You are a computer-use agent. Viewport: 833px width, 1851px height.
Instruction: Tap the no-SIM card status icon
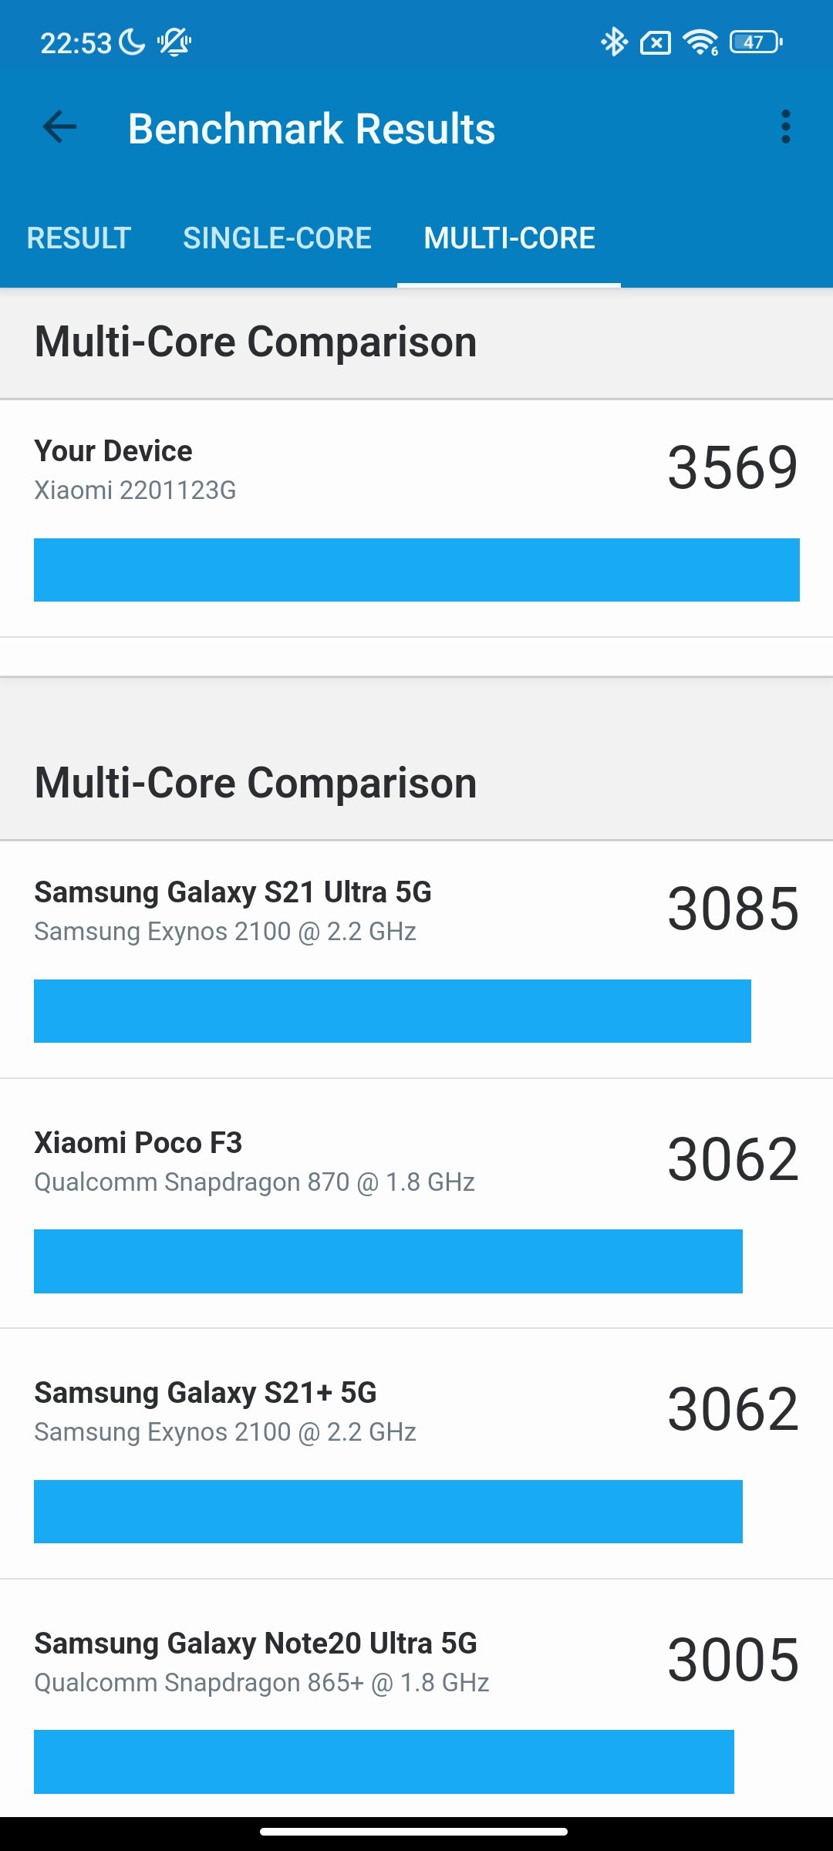coord(656,43)
